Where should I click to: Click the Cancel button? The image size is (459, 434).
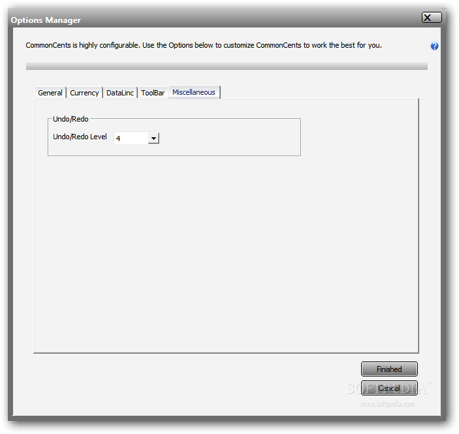click(x=389, y=388)
